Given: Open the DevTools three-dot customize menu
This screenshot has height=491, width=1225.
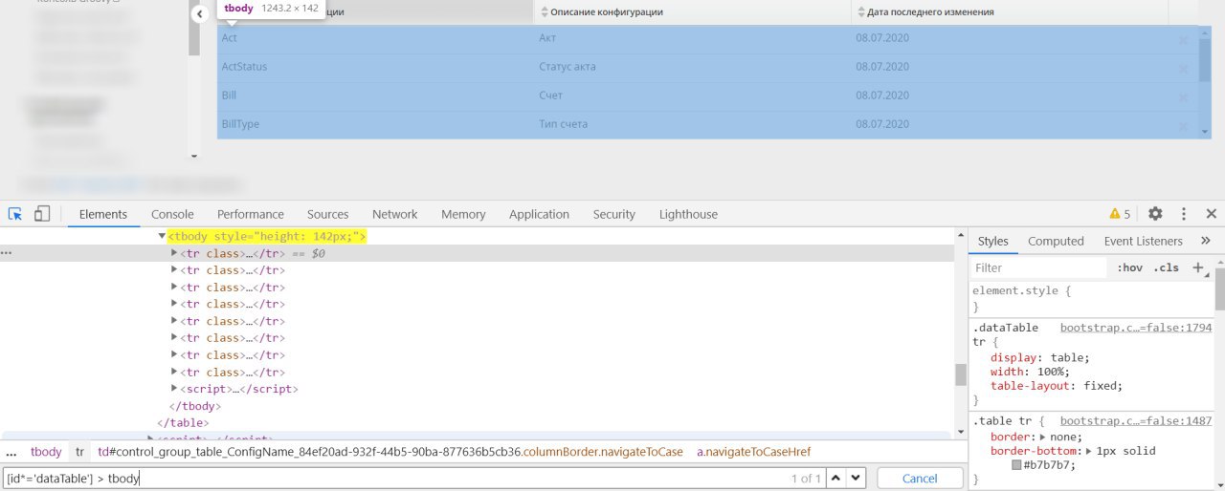Looking at the screenshot, I should click(1184, 214).
